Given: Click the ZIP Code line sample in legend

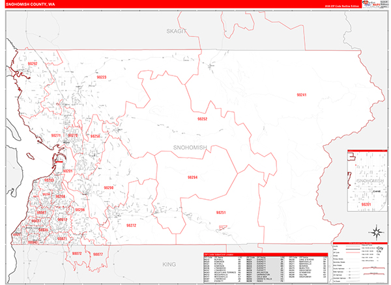Looking at the screenshot, I should point(352,252).
